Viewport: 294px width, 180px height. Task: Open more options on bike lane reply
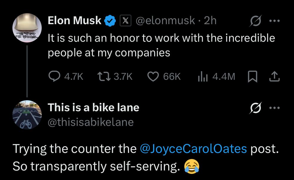coord(274,108)
